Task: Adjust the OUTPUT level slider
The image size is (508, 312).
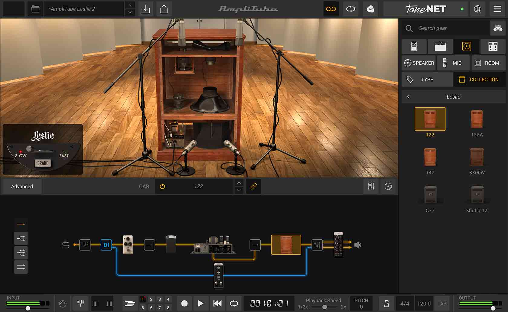Action: click(x=493, y=308)
